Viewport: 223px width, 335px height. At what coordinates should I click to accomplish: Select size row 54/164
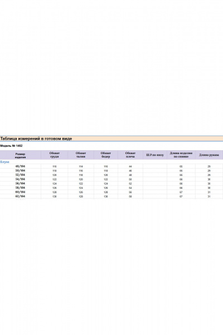click(111, 179)
